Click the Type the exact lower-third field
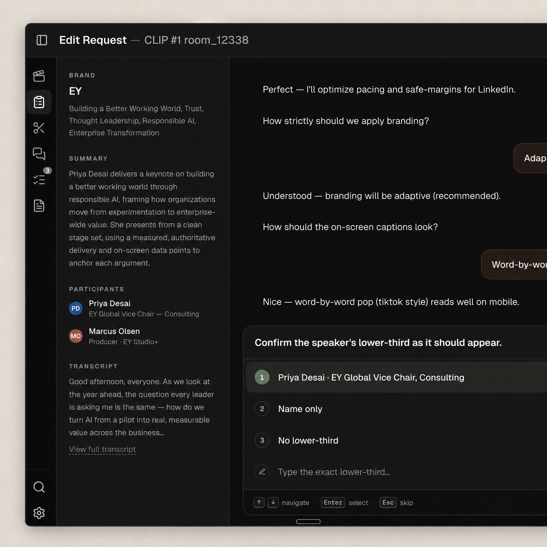The width and height of the screenshot is (547, 547). 396,472
